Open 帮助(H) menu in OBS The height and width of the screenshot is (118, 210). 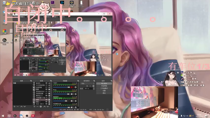[62, 17]
